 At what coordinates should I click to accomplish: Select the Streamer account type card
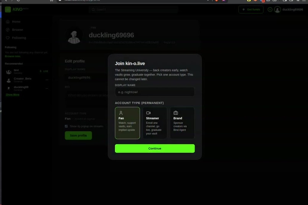tap(155, 123)
